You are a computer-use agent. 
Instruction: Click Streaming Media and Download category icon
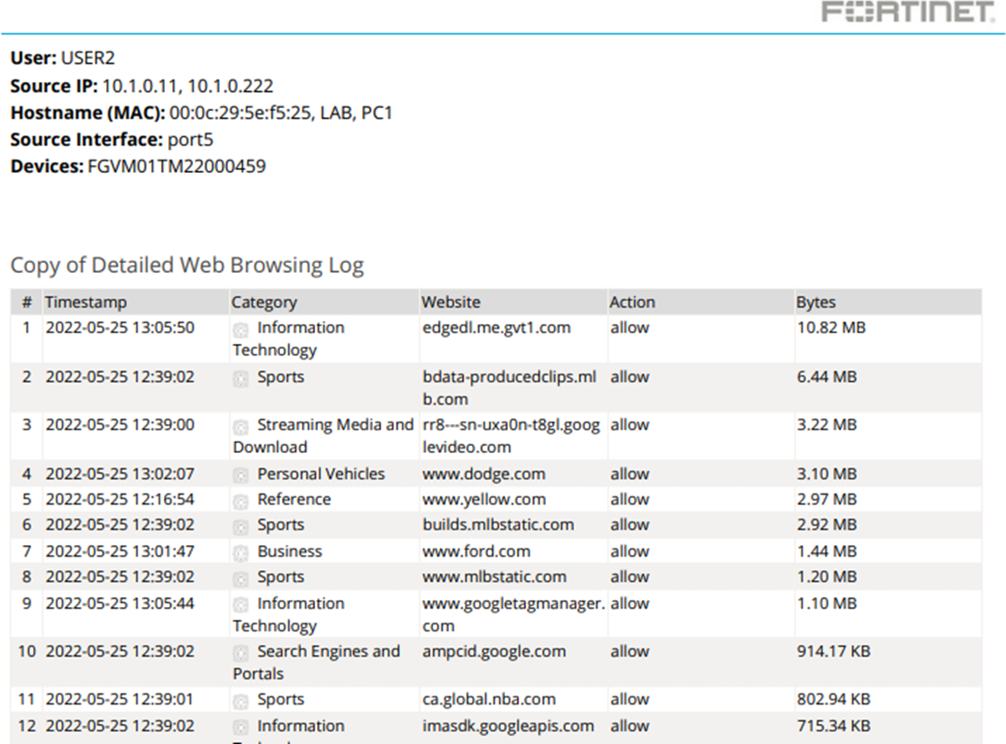click(x=240, y=427)
